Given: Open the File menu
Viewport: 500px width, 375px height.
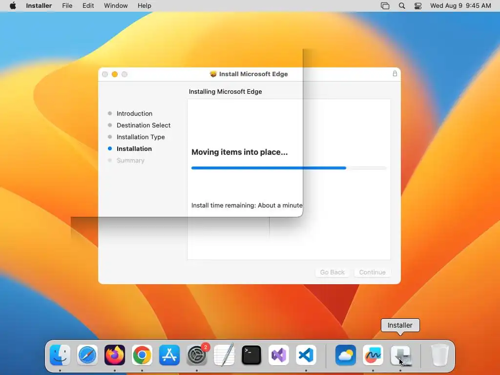Looking at the screenshot, I should click(67, 6).
